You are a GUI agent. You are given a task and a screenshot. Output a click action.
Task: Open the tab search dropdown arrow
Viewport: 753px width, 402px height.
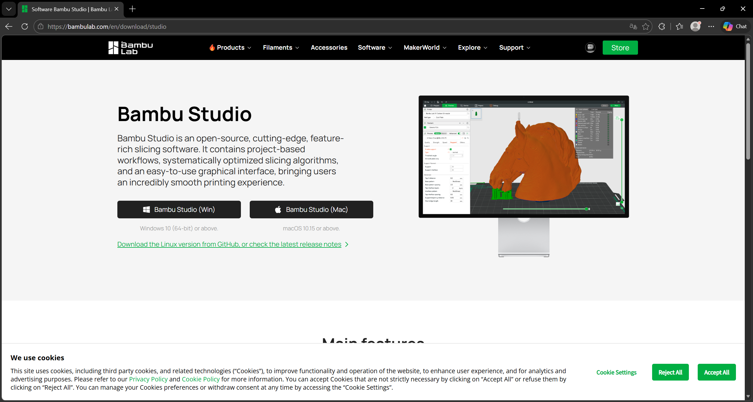click(x=9, y=9)
